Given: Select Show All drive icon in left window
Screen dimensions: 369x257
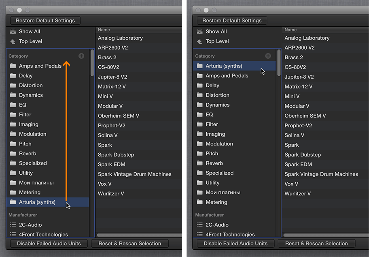Looking at the screenshot, I should [13, 31].
